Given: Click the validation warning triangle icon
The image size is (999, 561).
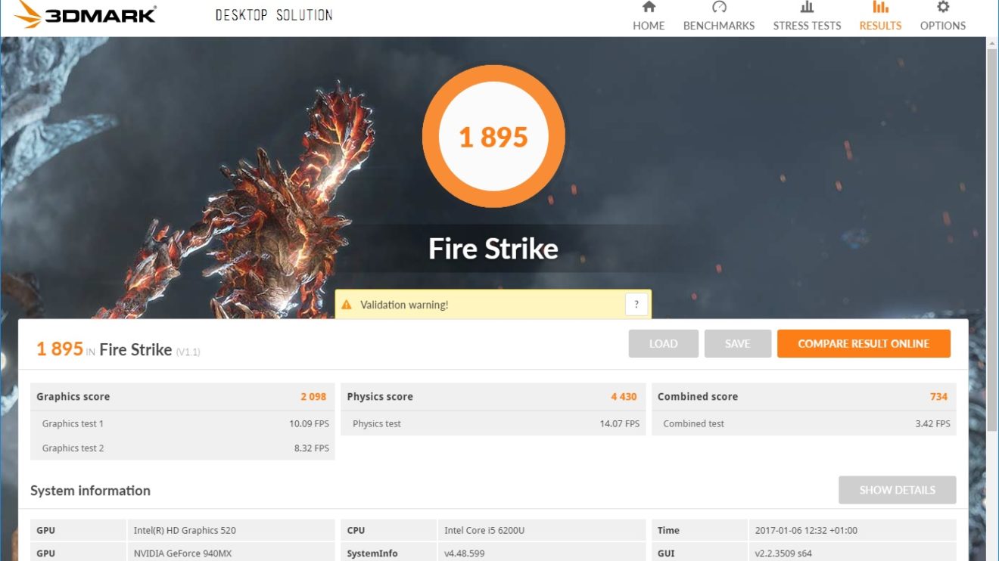Looking at the screenshot, I should pyautogui.click(x=347, y=305).
